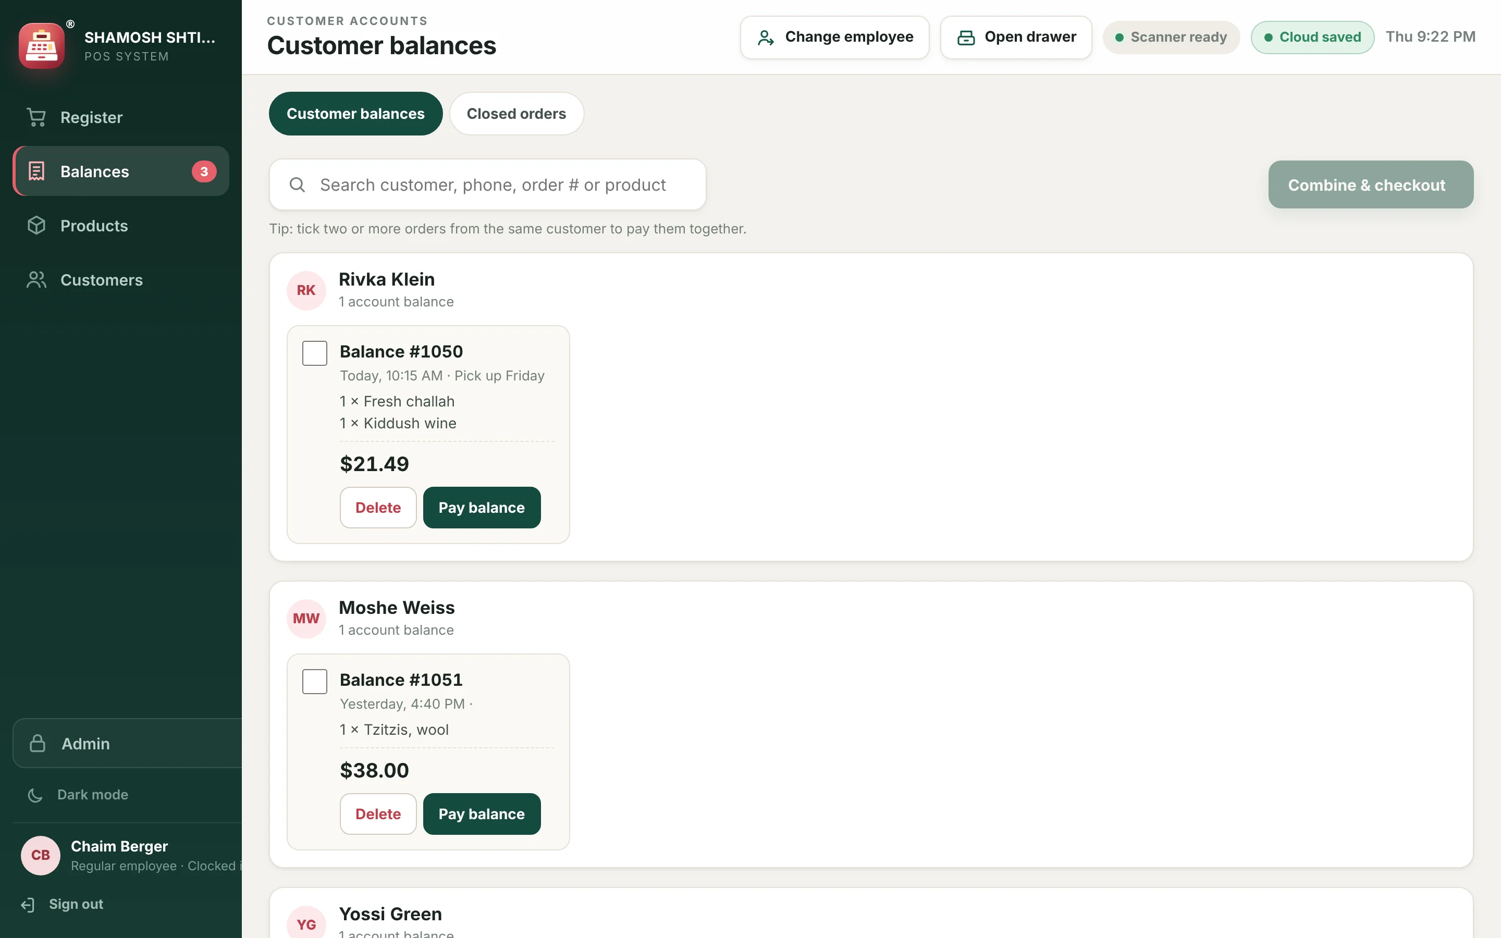Click the Change employee button
The image size is (1501, 938).
tap(834, 37)
